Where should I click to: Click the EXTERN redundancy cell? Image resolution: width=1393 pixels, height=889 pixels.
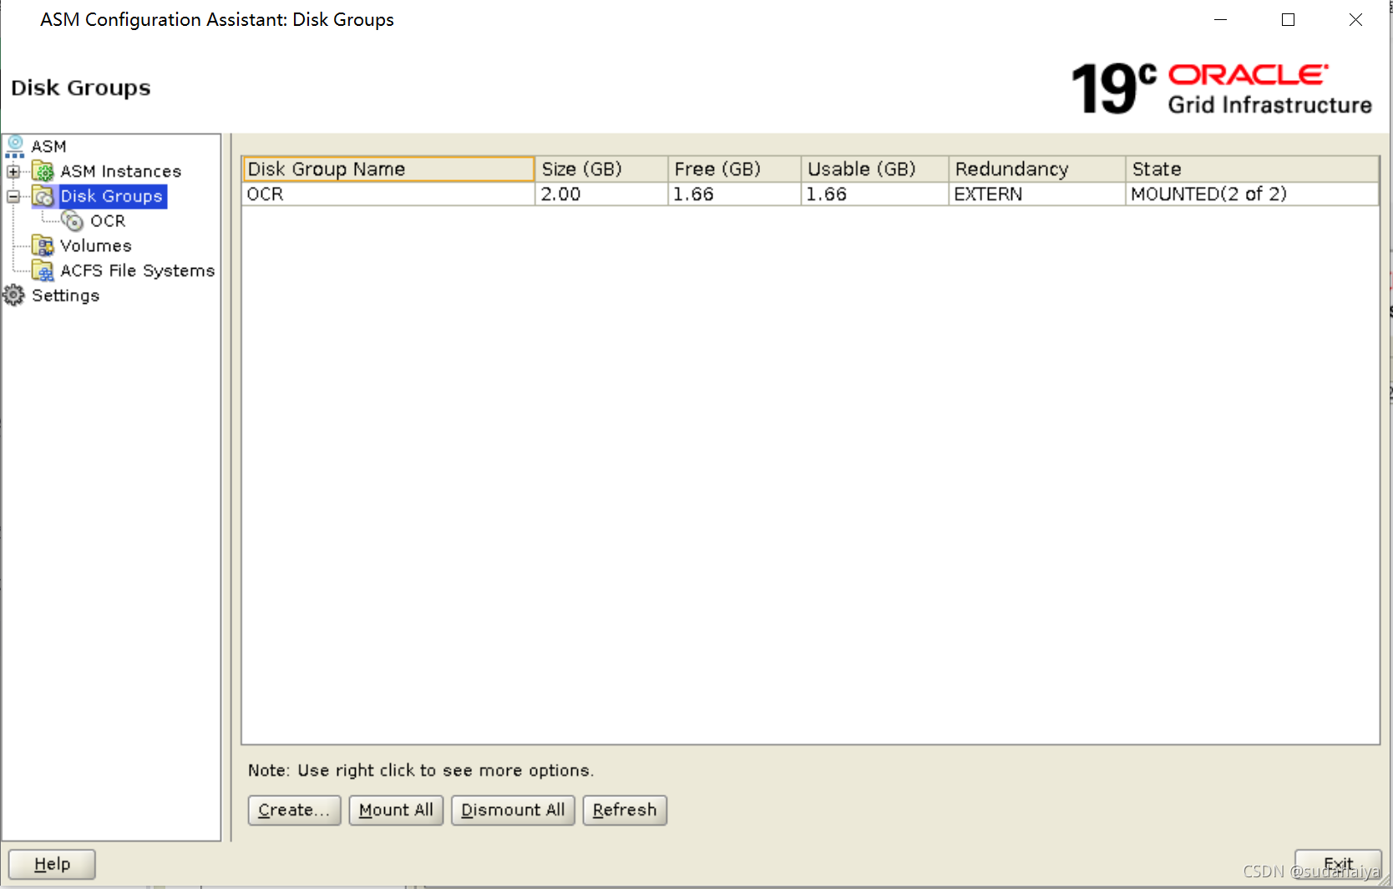[x=1037, y=194]
